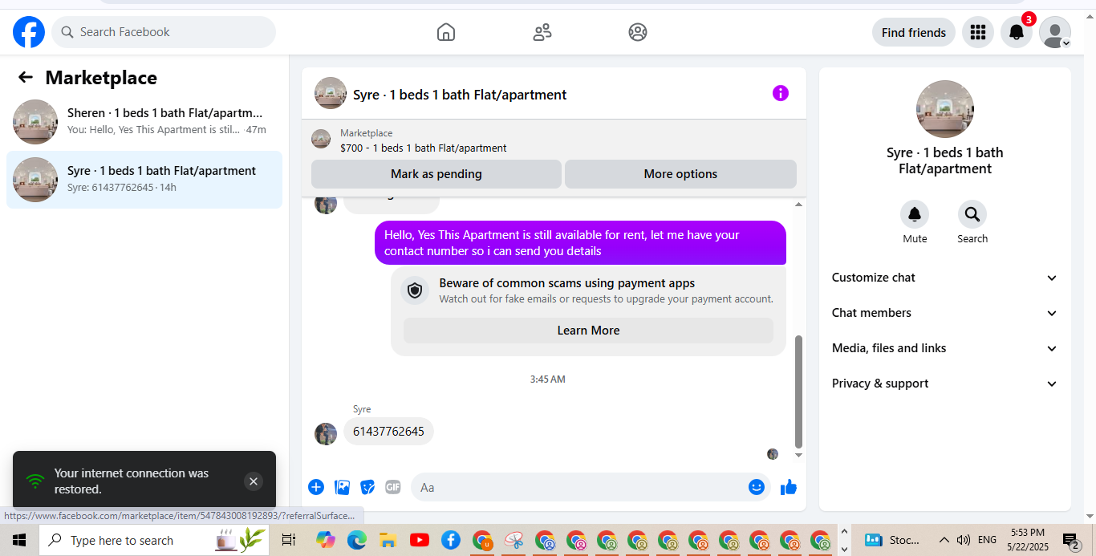Viewport: 1096px width, 556px height.
Task: Click the shield scam warning icon
Action: (x=415, y=290)
